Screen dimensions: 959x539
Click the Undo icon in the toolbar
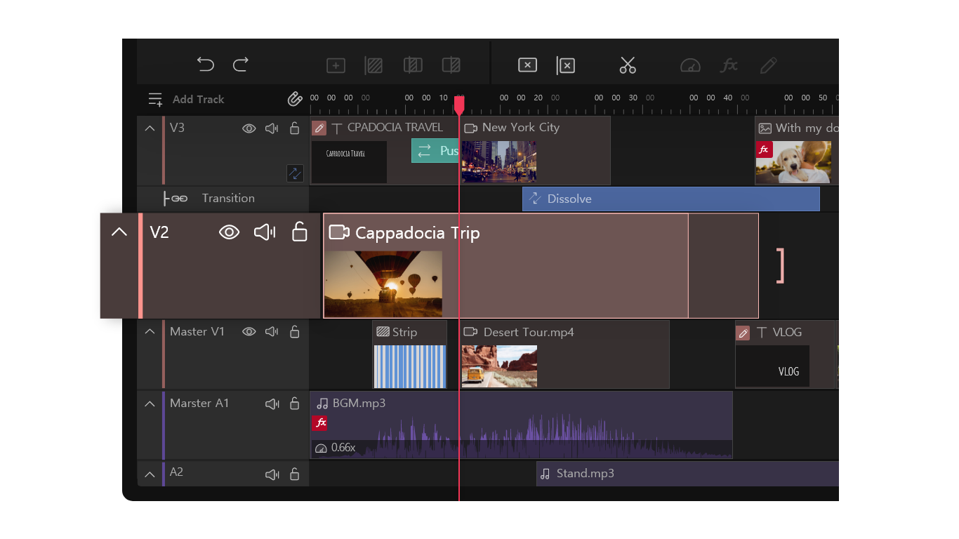click(x=205, y=65)
